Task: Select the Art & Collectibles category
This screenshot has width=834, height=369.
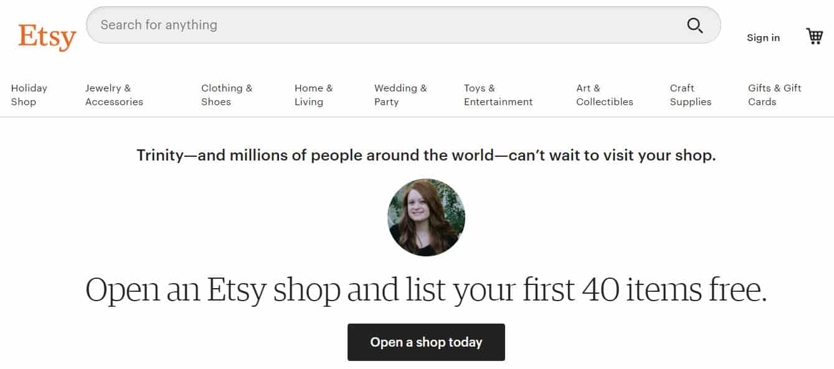Action: pos(604,95)
